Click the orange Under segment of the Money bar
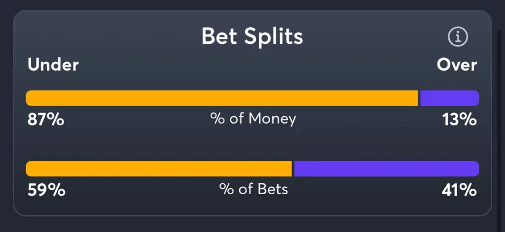 (x=222, y=98)
